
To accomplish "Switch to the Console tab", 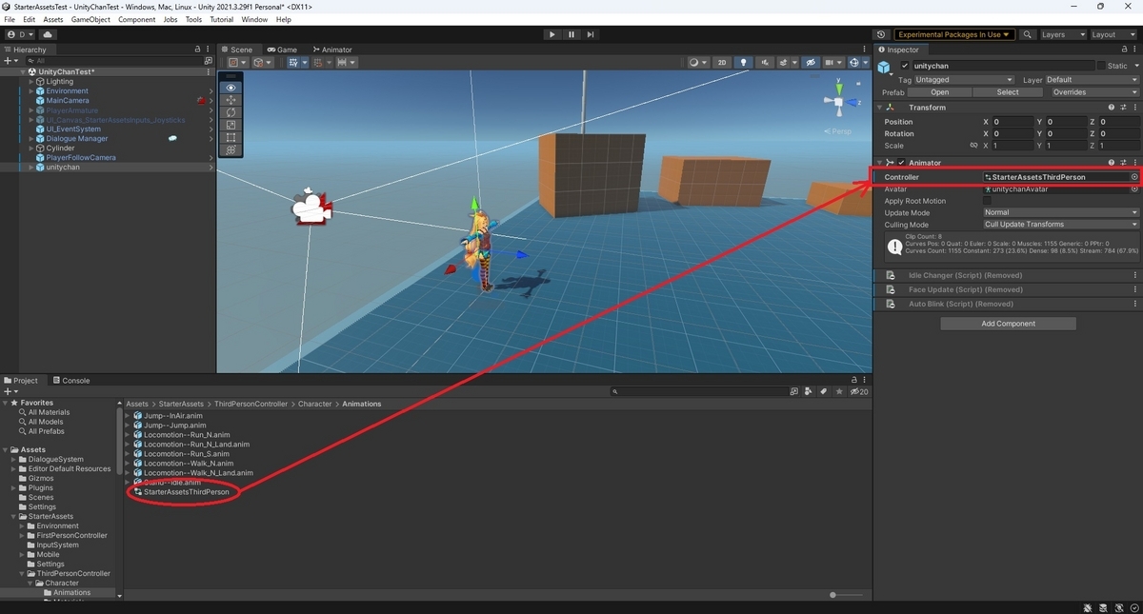I will (70, 381).
